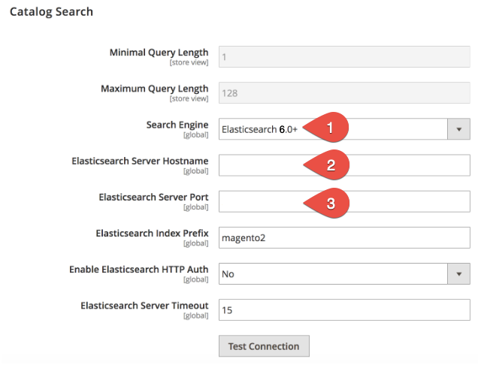This screenshot has height=371, width=478.
Task: Click the Elasticsearch Index Prefix label
Action: [152, 233]
